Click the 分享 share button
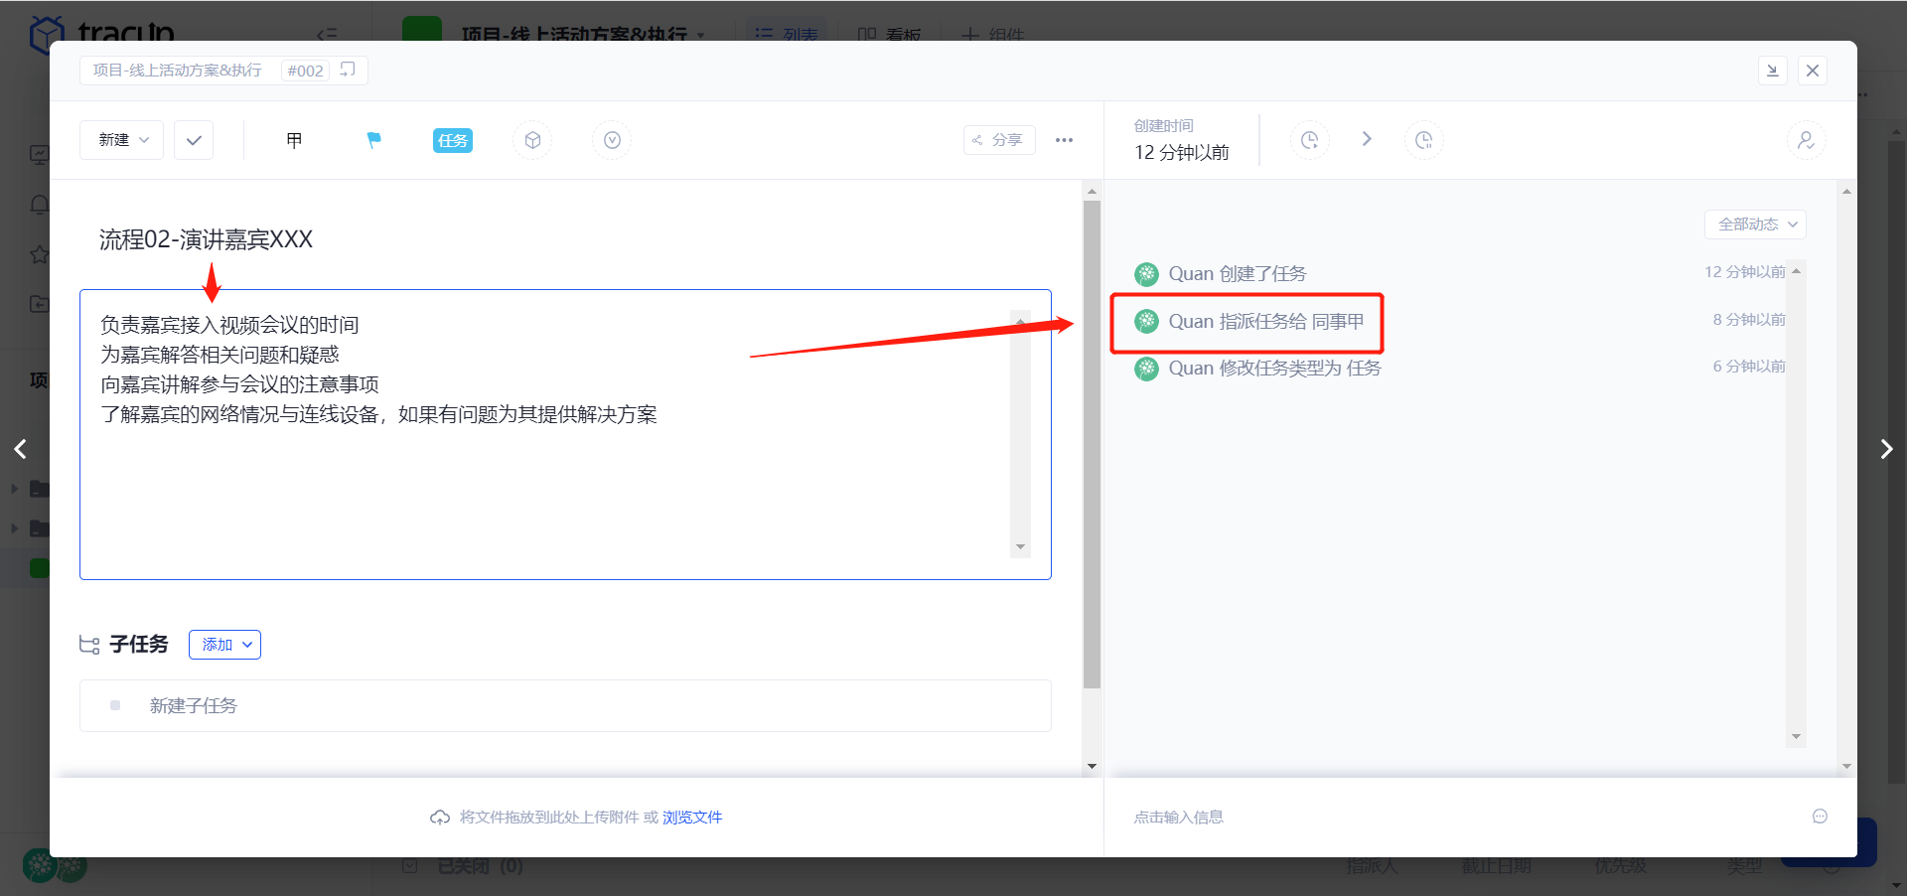This screenshot has width=1907, height=896. [998, 140]
